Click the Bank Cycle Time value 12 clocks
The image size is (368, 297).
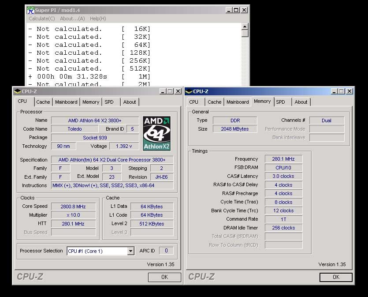point(283,211)
